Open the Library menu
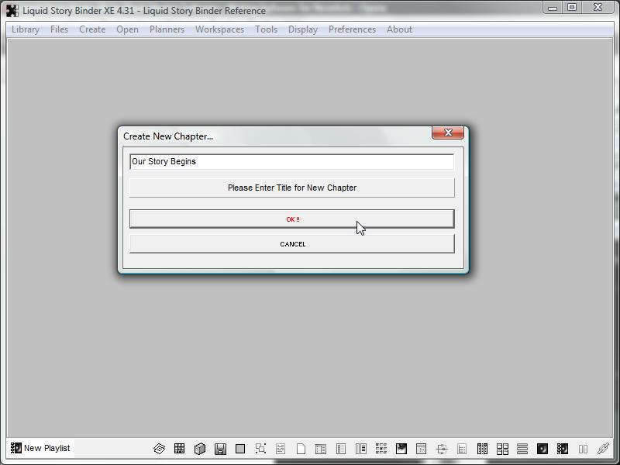Viewport: 620px width, 465px height. [x=26, y=29]
